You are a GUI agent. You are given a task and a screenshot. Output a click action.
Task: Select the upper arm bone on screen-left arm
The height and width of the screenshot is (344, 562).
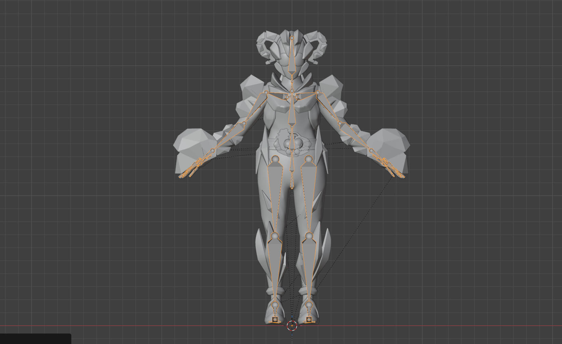pyautogui.click(x=256, y=107)
